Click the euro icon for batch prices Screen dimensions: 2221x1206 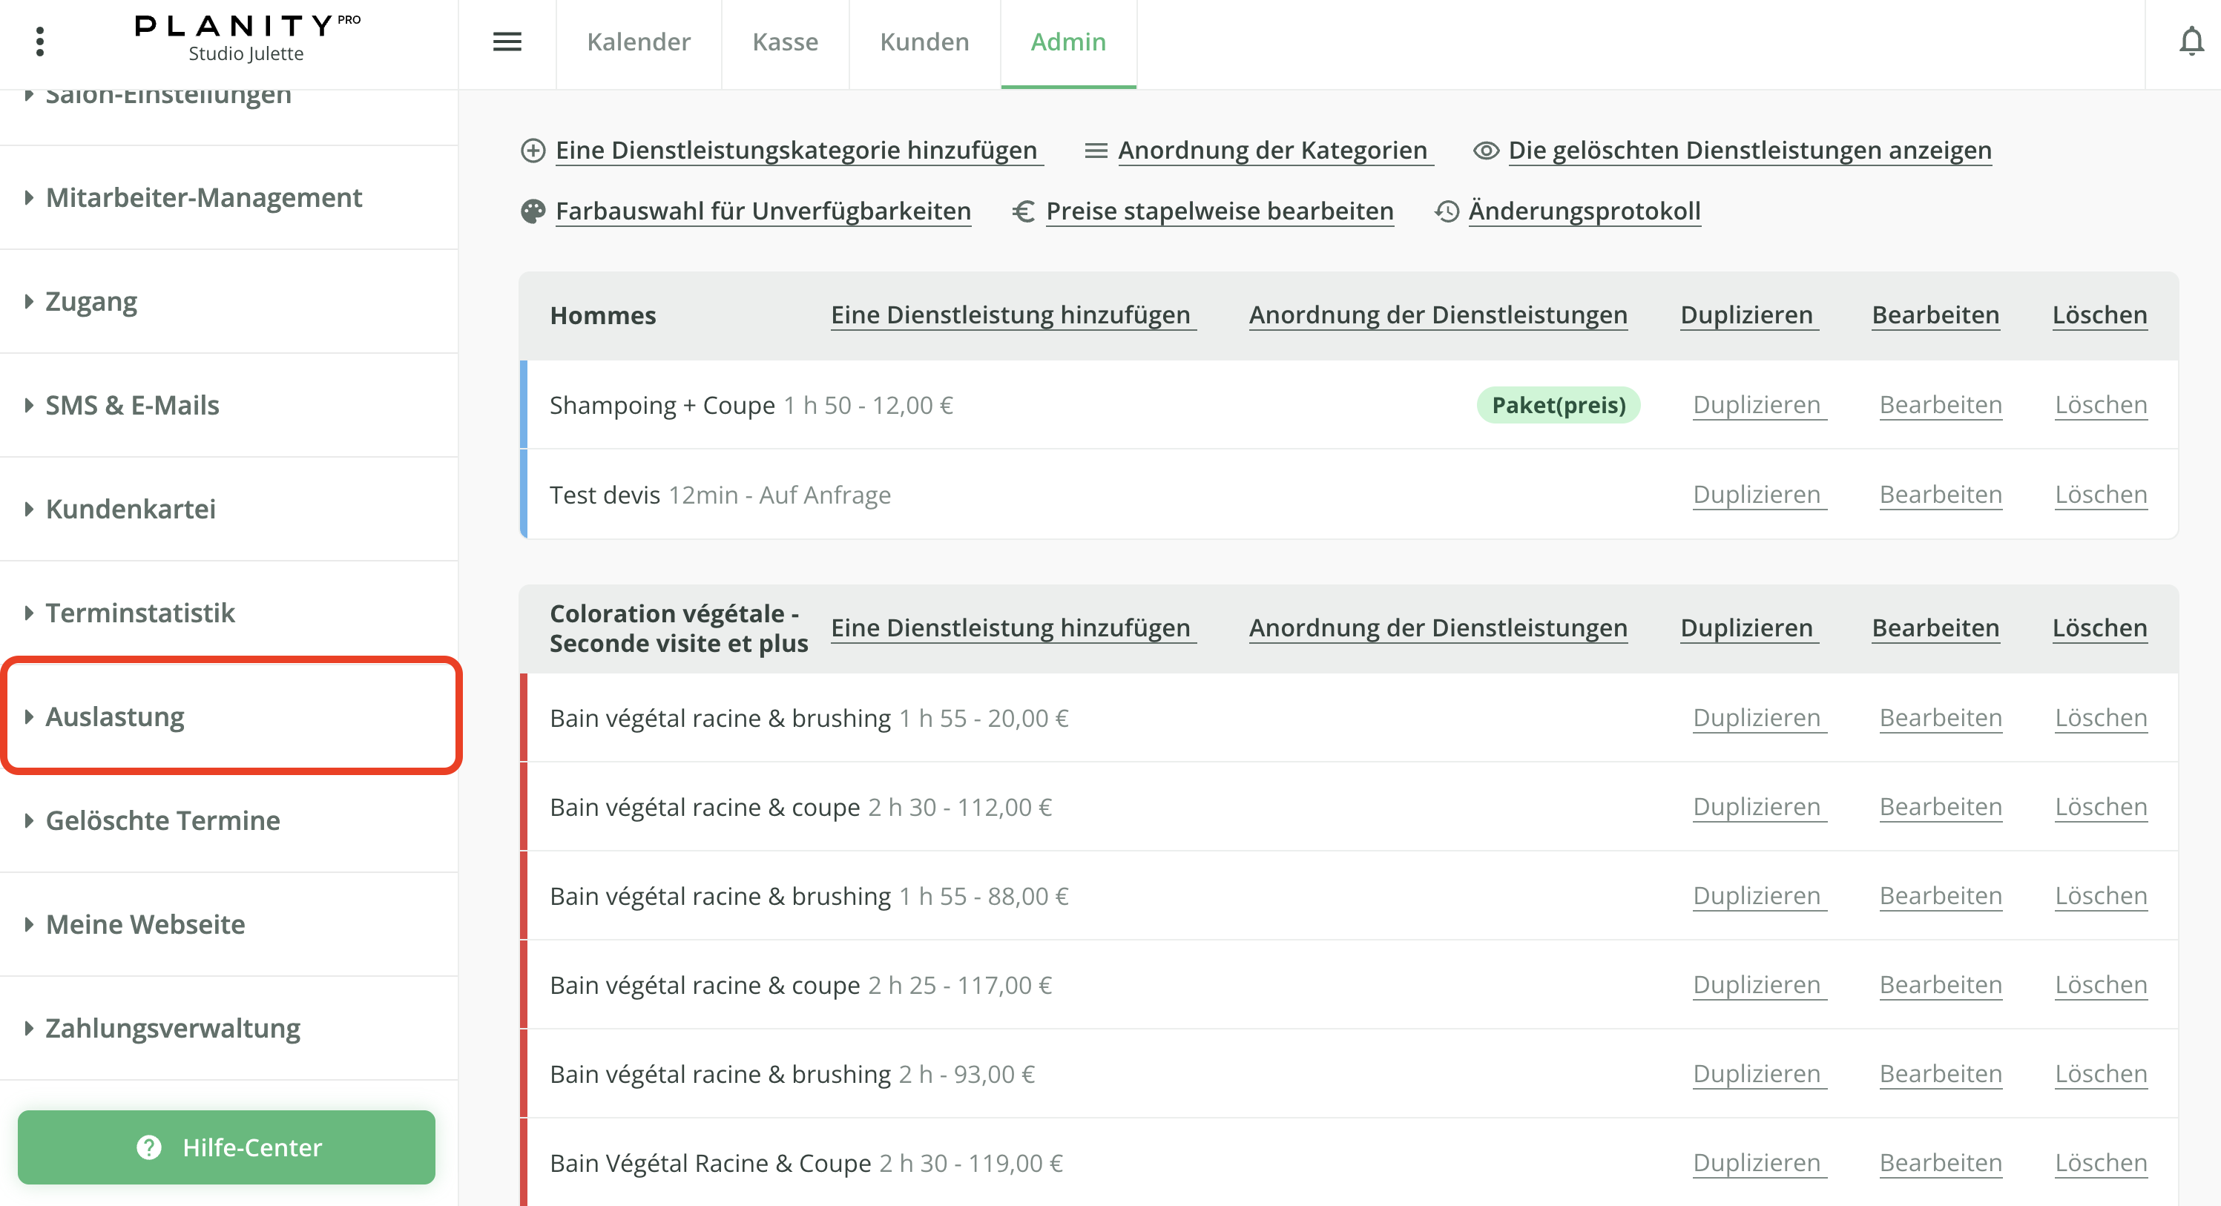(1024, 211)
